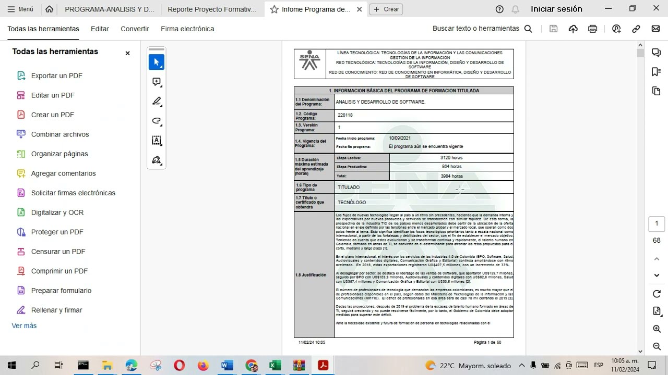Choose the freehand draw loop tool
668x375 pixels.
tap(157, 121)
